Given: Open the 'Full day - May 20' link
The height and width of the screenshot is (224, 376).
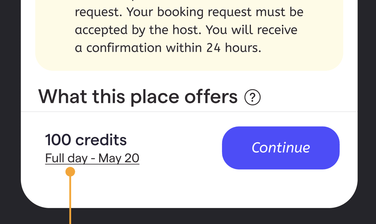Looking at the screenshot, I should pos(92,158).
